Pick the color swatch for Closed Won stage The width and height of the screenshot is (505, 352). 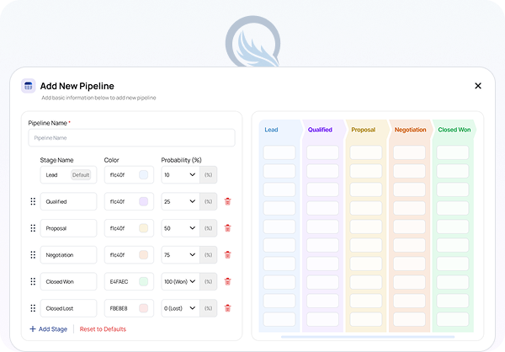(x=143, y=282)
